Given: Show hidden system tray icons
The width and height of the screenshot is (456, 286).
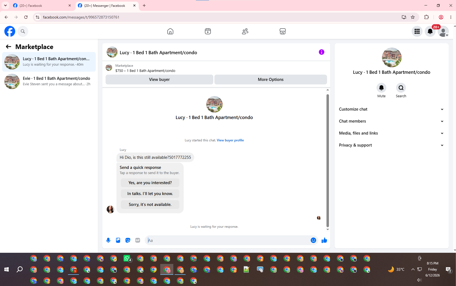Looking at the screenshot, I should click(x=413, y=269).
